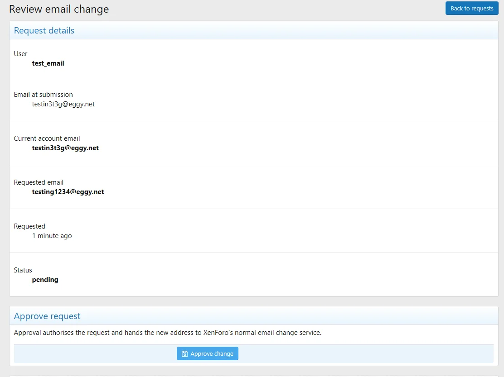Click the save icon on Approve change
Viewport: 504px width, 377px height.
pos(184,353)
